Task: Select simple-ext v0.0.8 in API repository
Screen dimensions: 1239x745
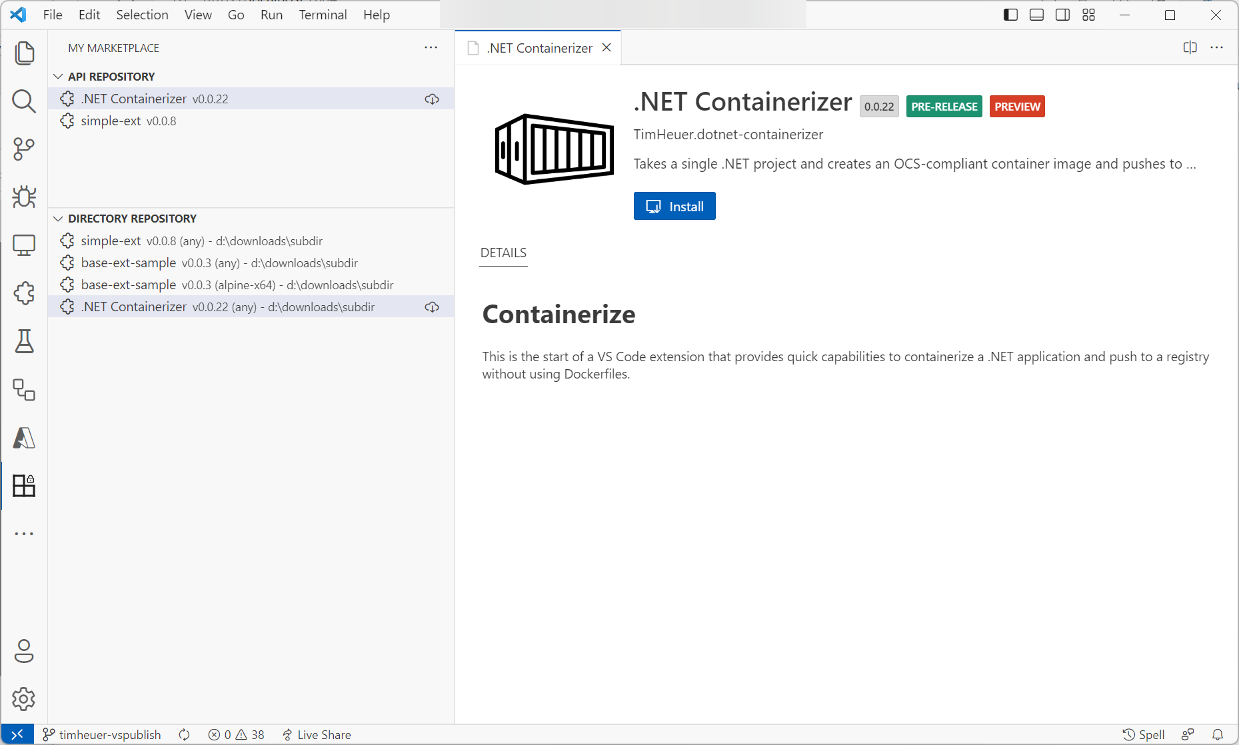Action: 251,121
